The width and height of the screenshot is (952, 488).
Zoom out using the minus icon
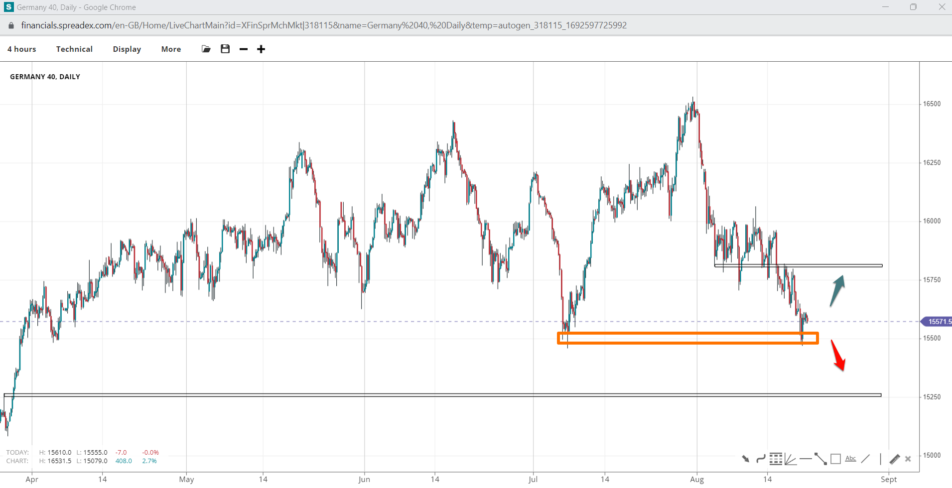244,49
